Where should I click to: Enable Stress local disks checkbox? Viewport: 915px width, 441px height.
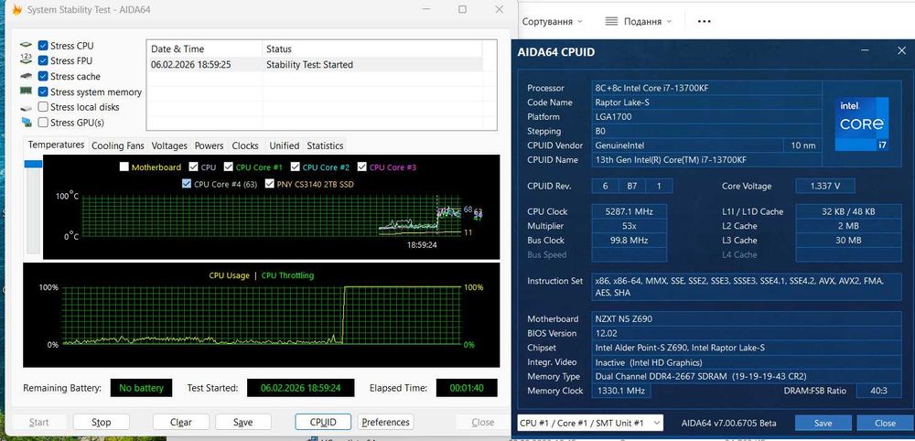[43, 107]
